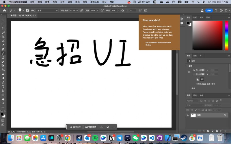The width and height of the screenshot is (231, 144).
Task: Click the Home icon in options bar
Action: [4, 10]
